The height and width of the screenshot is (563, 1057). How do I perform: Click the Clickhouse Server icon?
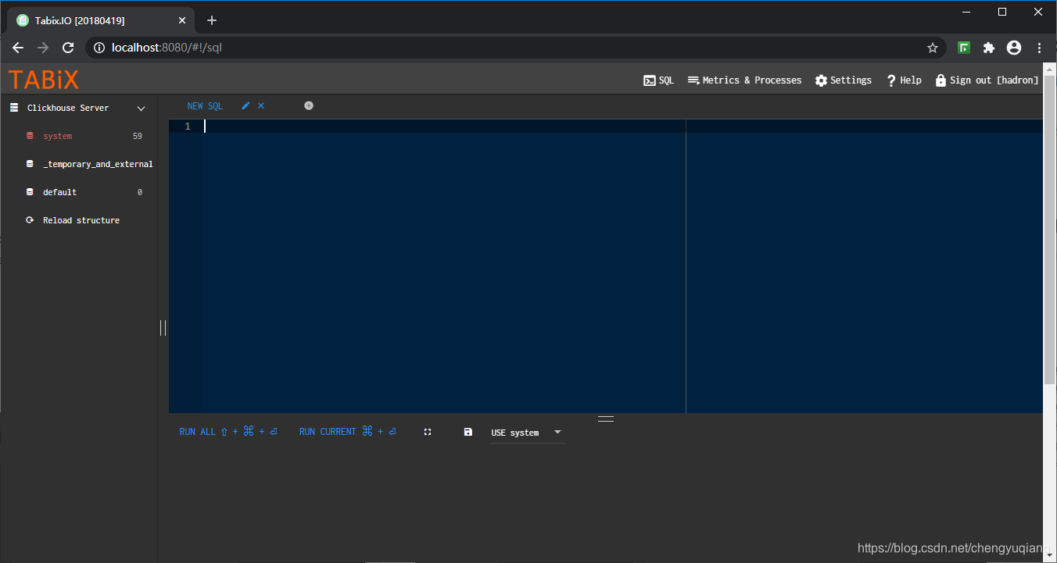pos(14,108)
